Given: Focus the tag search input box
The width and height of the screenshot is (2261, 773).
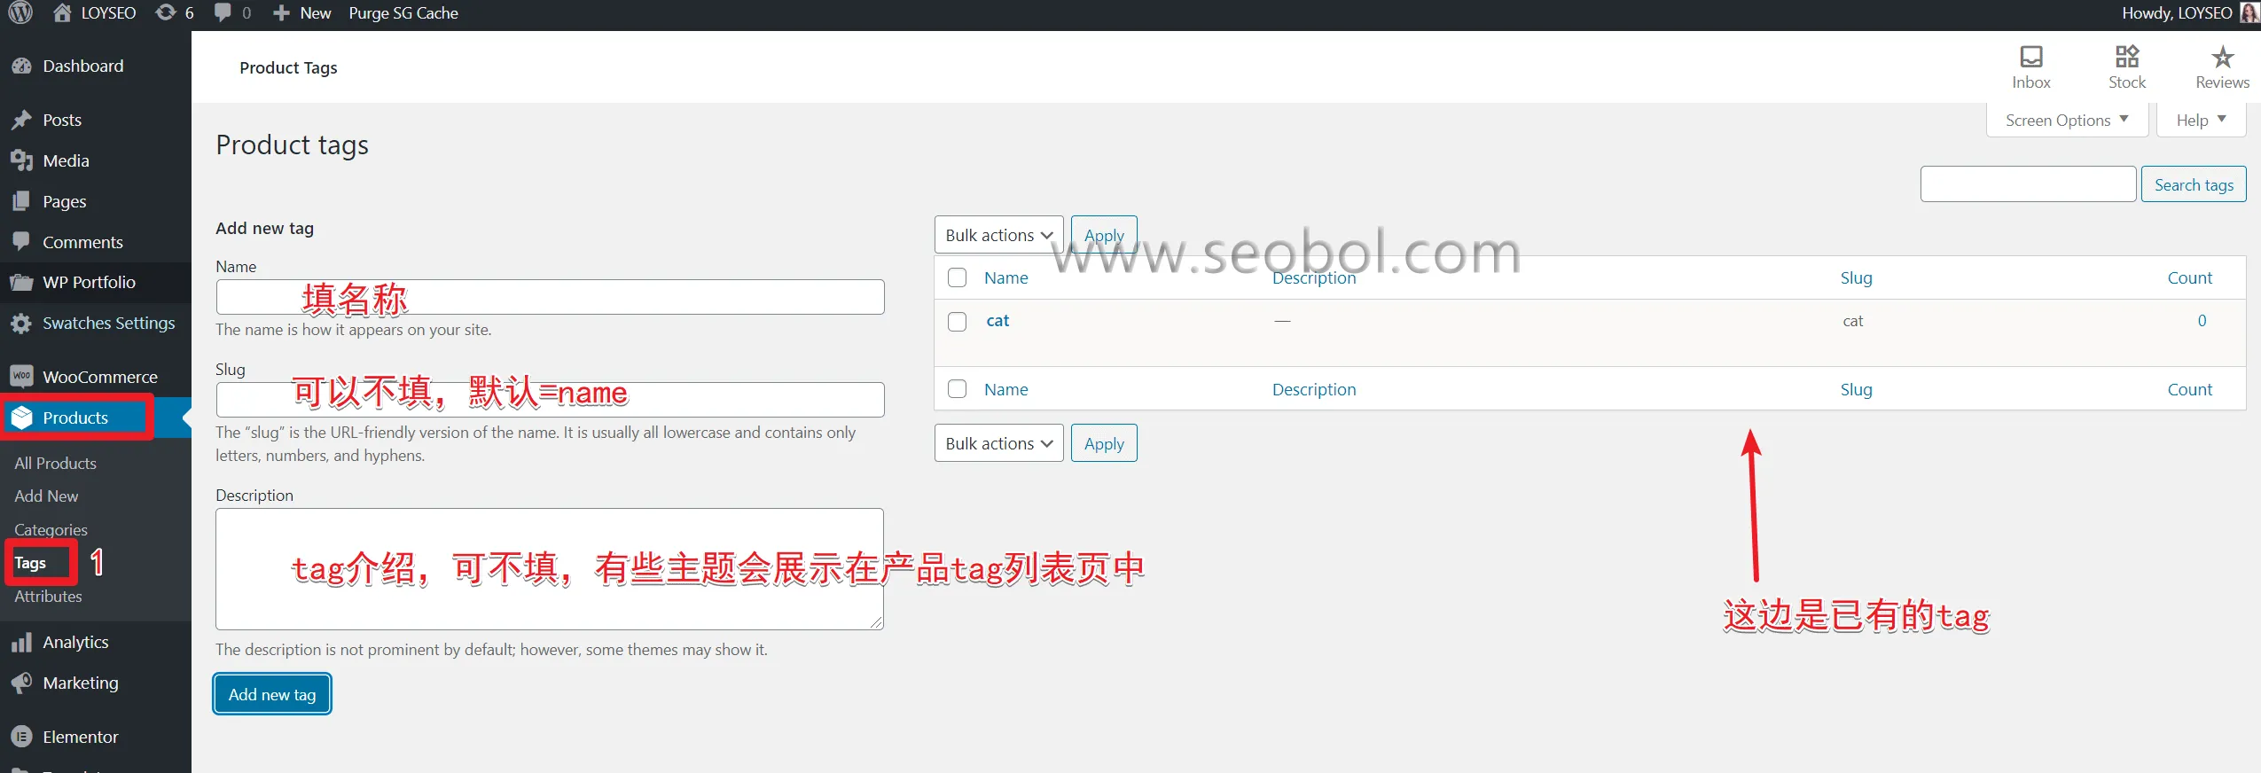Looking at the screenshot, I should click(2028, 184).
